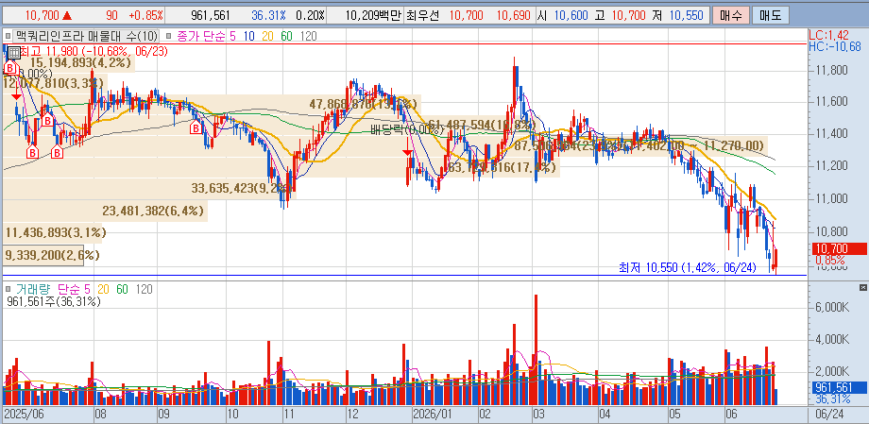Image resolution: width=869 pixels, height=424 pixels.
Task: Click the 11,000 price axis label
Action: pos(831,198)
